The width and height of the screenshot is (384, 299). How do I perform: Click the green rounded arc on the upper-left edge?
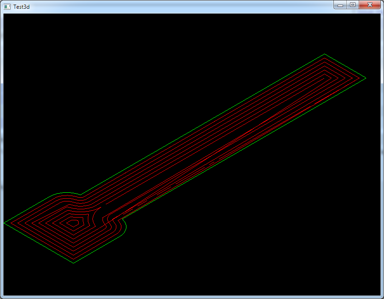tap(66, 193)
